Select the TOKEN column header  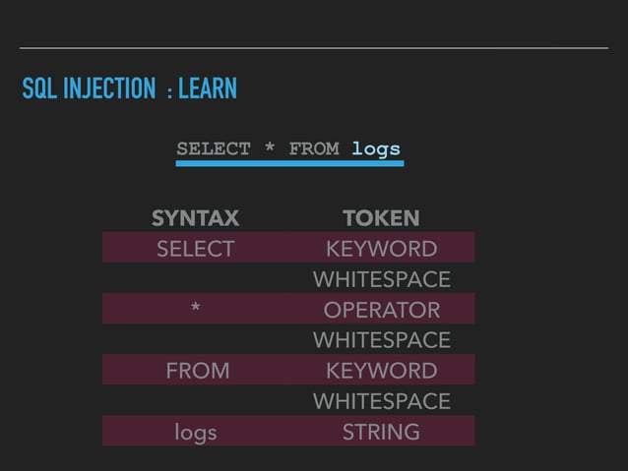tap(381, 218)
